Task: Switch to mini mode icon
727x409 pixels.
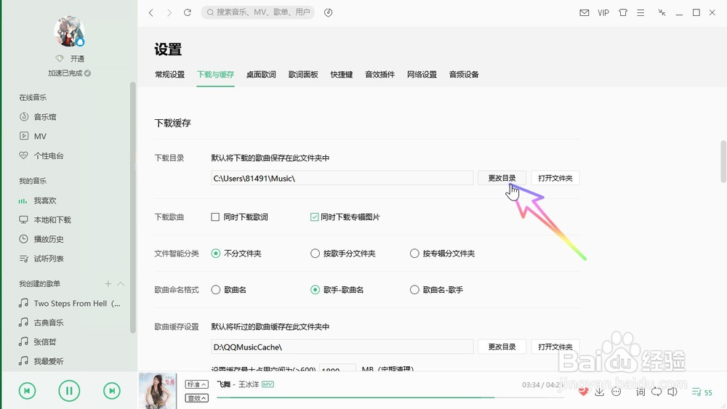Action: click(x=662, y=12)
